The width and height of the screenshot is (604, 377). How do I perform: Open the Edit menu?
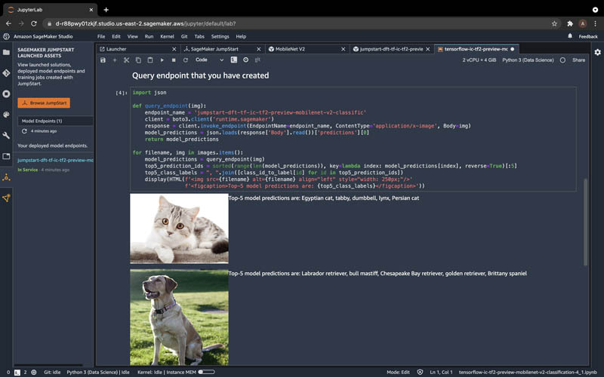point(116,36)
